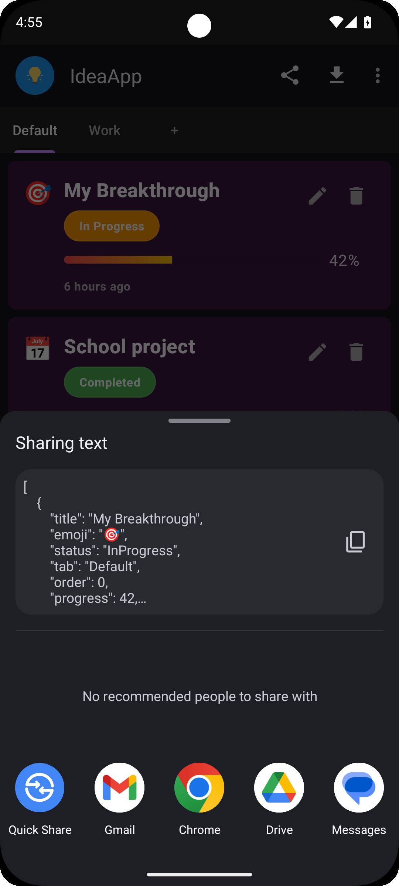Delete the My Breakthrough idea

(x=357, y=196)
